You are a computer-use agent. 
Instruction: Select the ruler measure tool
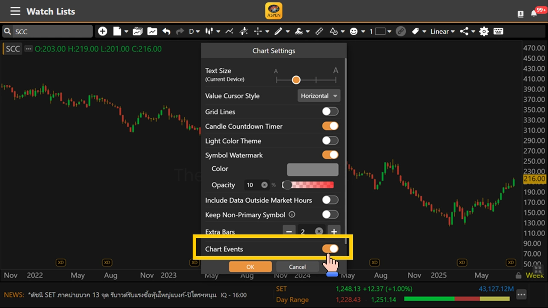pyautogui.click(x=319, y=31)
